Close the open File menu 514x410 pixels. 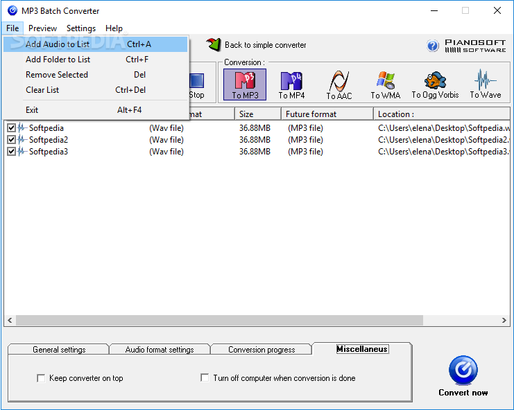click(x=12, y=28)
